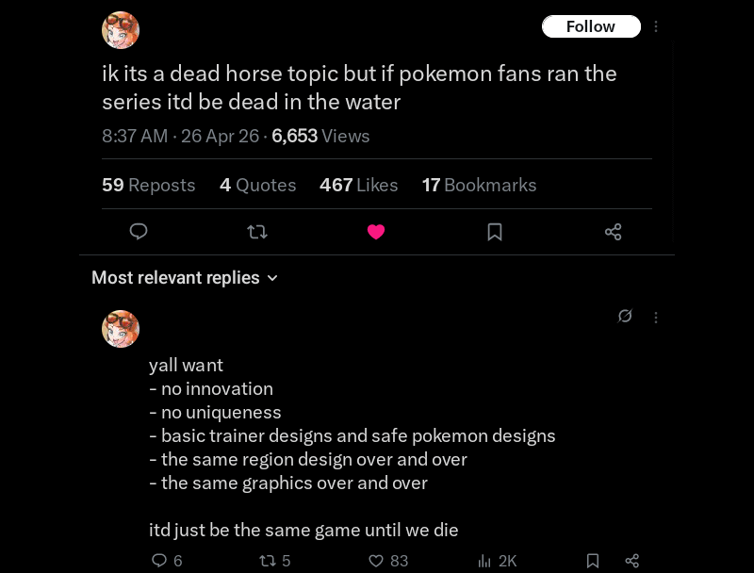Click the reply author's avatar
Screen dimensions: 754x573
(x=121, y=329)
